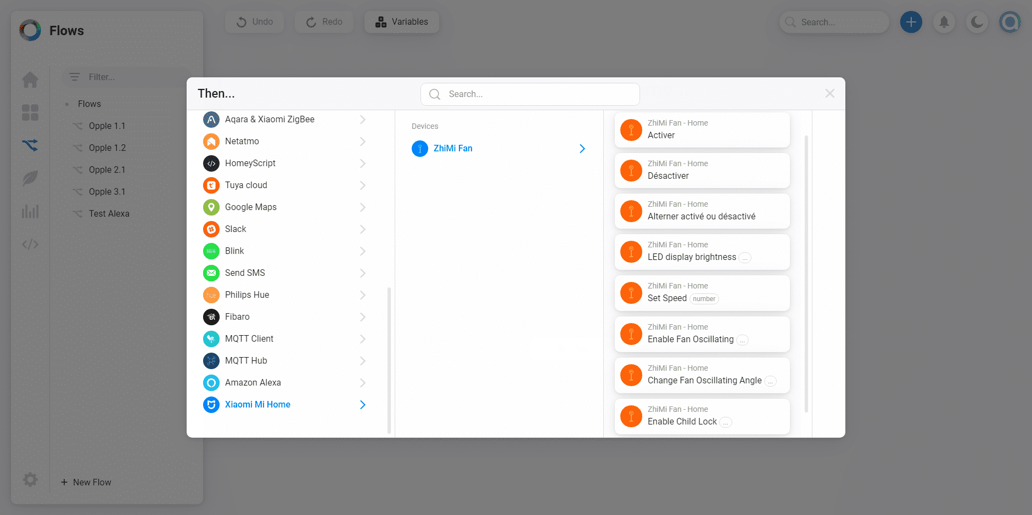Click the Fibaro app icon
Screen dimensions: 1032x515
click(x=211, y=317)
